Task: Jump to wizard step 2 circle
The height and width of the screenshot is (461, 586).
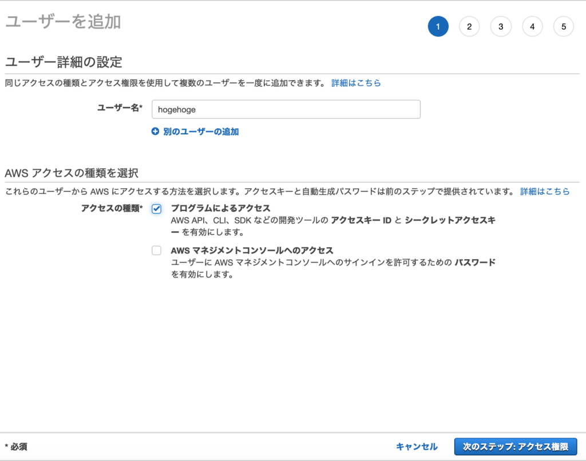Action: tap(469, 26)
